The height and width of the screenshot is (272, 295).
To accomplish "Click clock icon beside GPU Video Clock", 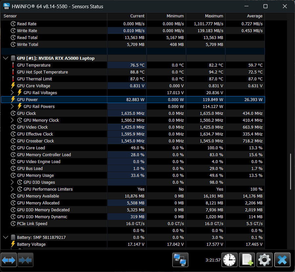I will click(13, 127).
